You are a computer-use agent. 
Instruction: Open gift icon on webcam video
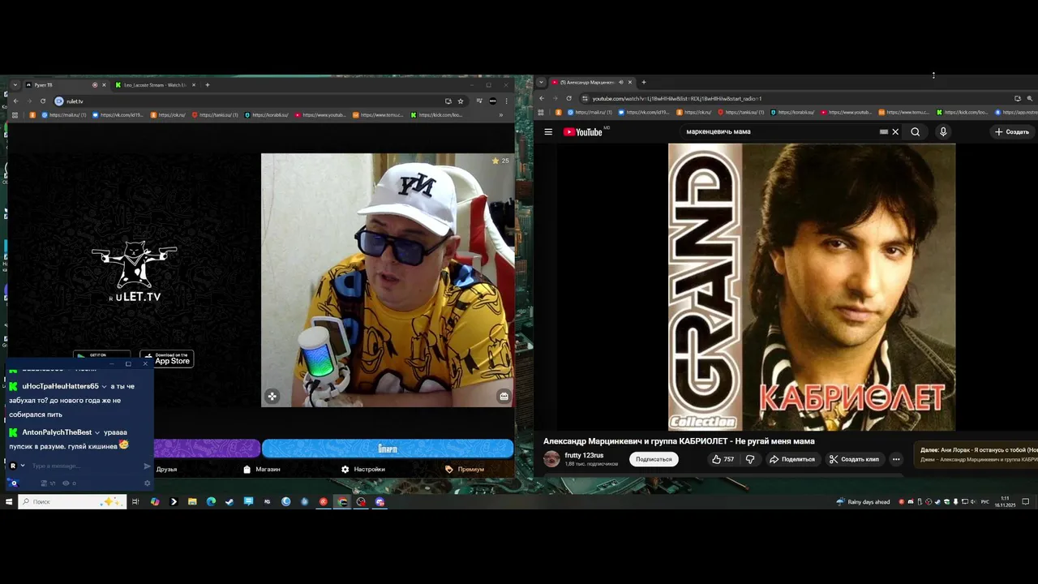(504, 397)
